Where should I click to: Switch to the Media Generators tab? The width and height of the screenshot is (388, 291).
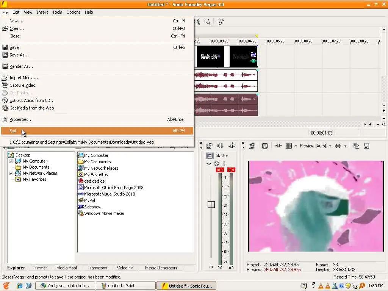click(x=161, y=268)
